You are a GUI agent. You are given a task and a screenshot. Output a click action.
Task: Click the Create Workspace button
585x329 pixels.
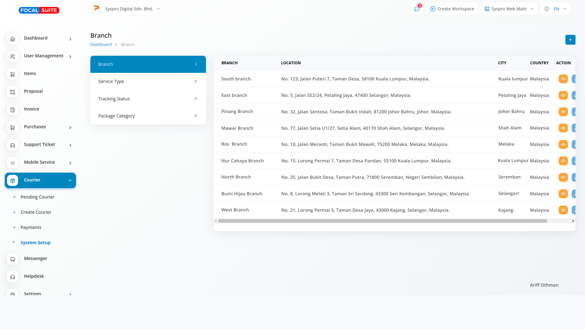coord(452,9)
